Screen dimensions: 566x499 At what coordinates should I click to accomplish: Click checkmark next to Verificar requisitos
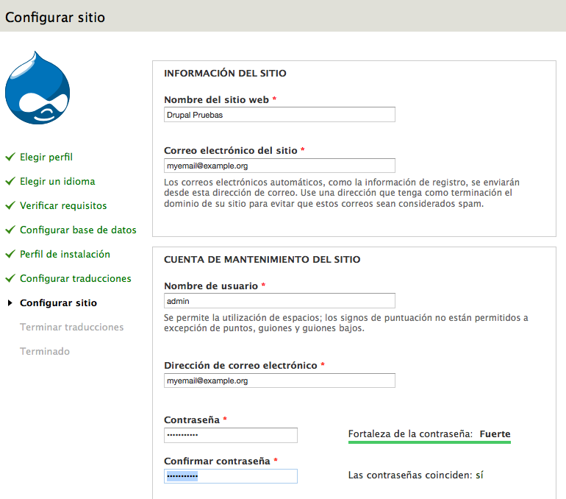tap(10, 206)
